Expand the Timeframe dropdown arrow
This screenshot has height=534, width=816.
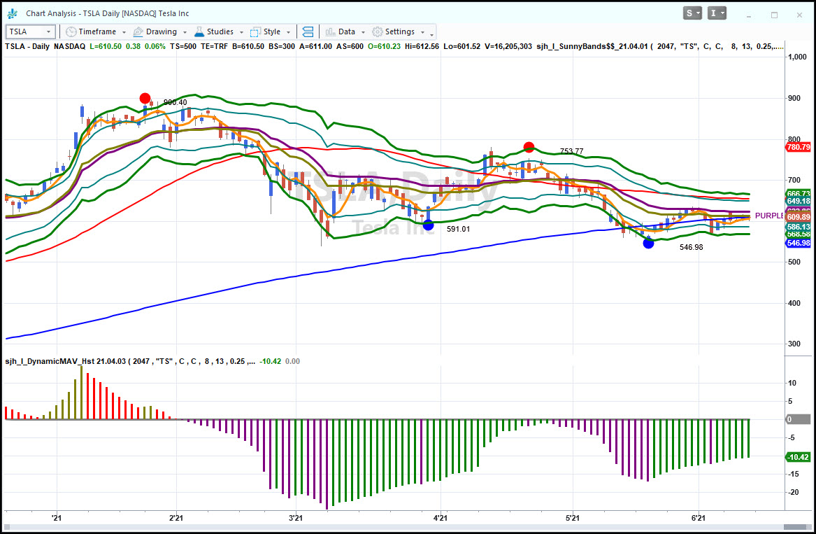pos(124,32)
